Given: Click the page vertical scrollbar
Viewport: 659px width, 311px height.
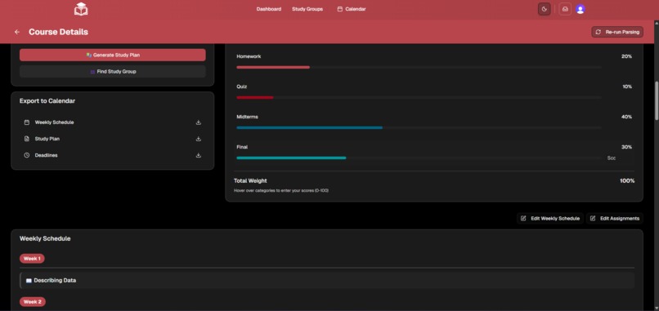Looking at the screenshot, I should tap(657, 100).
